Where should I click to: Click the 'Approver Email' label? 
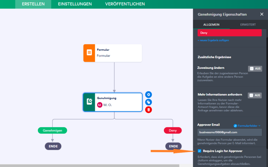208,125
